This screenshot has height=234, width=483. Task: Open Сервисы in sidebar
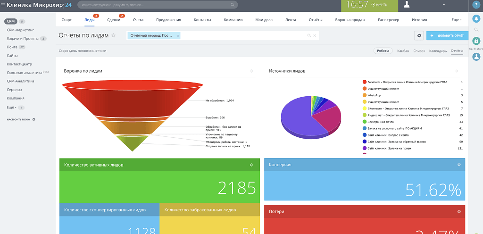click(x=14, y=90)
